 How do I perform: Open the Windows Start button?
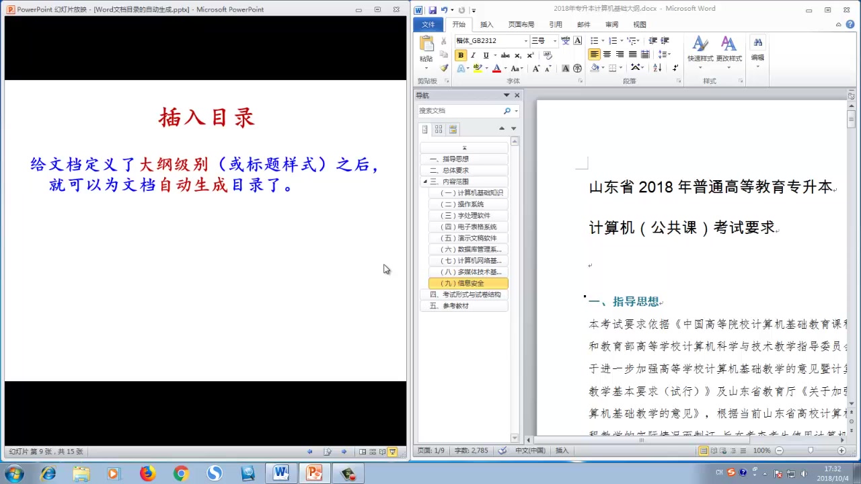pos(13,474)
